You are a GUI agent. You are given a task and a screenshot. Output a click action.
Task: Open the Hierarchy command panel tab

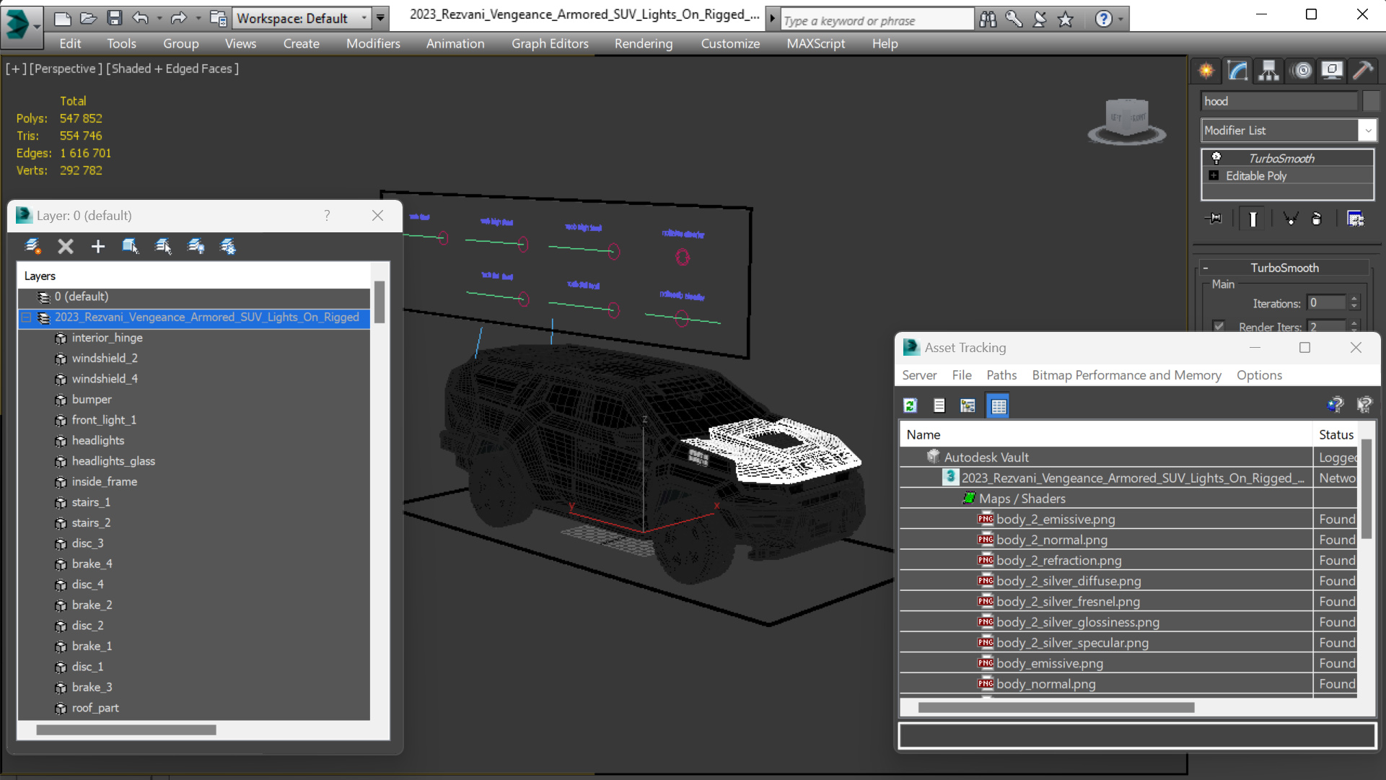pos(1268,71)
